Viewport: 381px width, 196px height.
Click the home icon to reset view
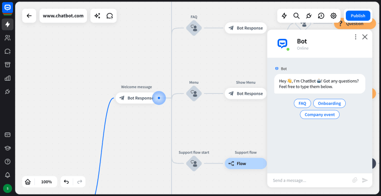(x=28, y=182)
